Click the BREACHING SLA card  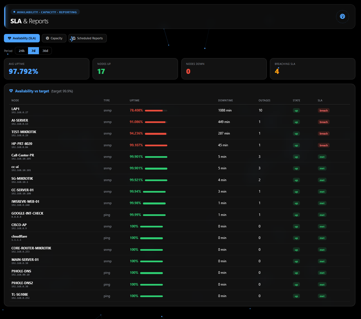coord(313,69)
